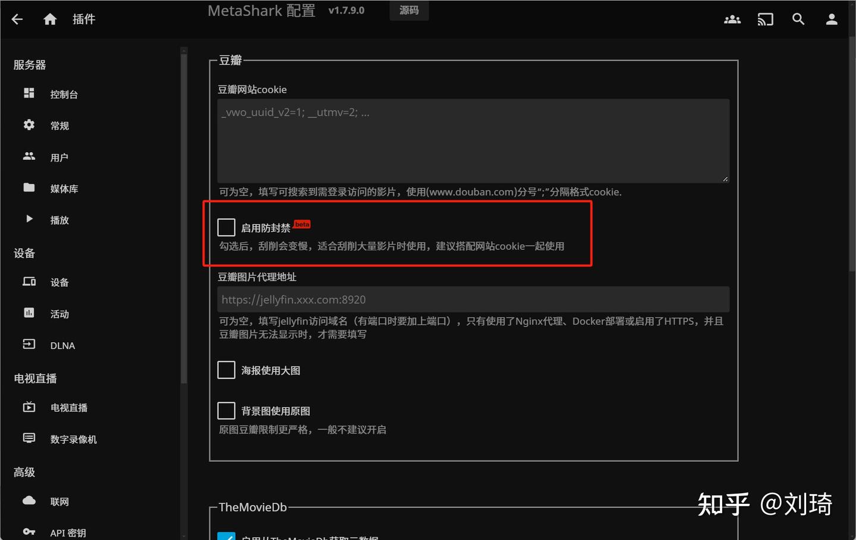Check the 海报使用大图 option
Image resolution: width=856 pixels, height=540 pixels.
226,370
